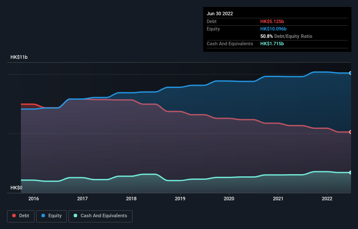The width and height of the screenshot is (358, 229).
Task: Click the 2021 x-axis label
Action: click(x=278, y=199)
